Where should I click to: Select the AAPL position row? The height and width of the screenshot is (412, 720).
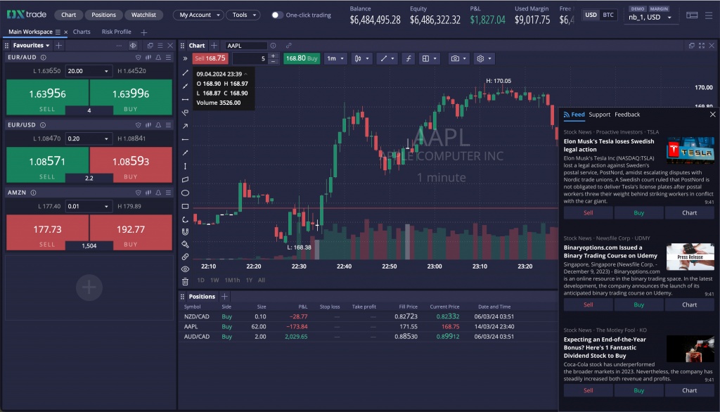coord(368,326)
